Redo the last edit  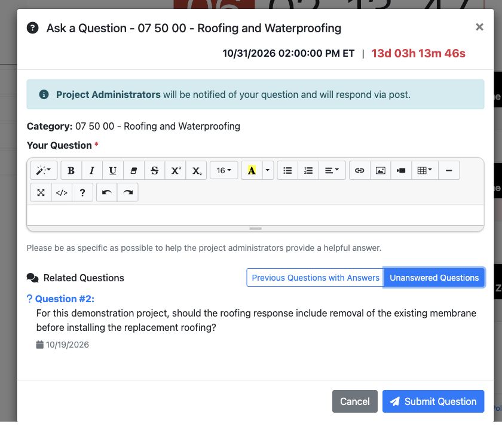(x=127, y=192)
